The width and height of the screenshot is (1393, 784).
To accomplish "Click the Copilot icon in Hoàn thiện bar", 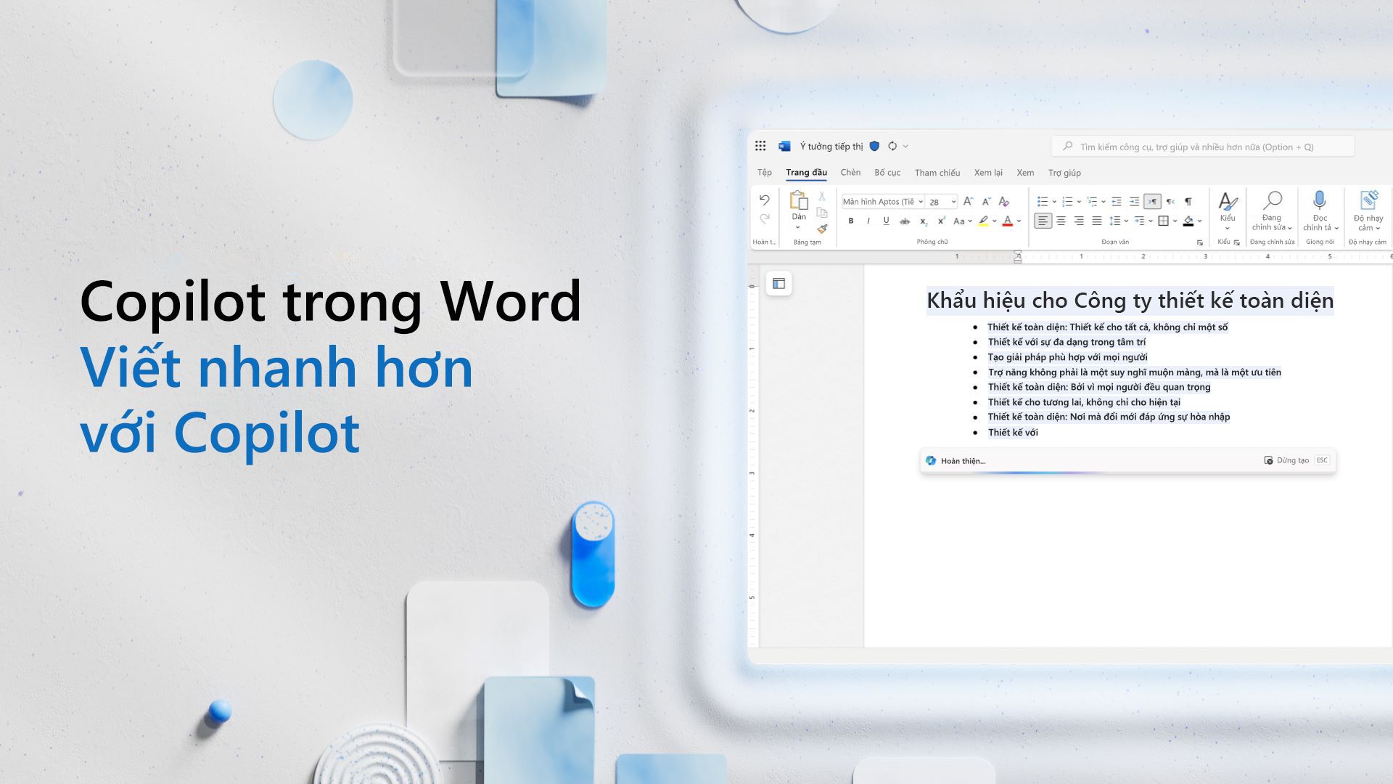I will click(931, 460).
